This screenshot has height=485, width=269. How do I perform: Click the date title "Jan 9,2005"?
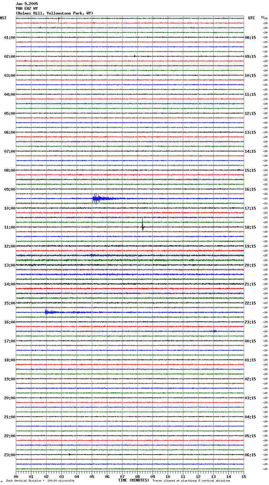27,4
